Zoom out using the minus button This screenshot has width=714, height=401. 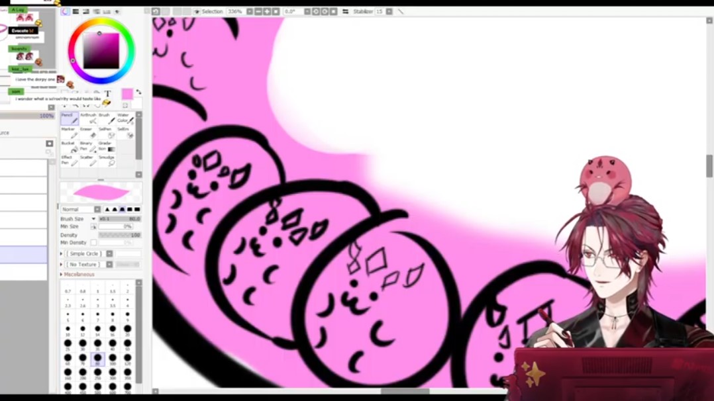(x=258, y=11)
